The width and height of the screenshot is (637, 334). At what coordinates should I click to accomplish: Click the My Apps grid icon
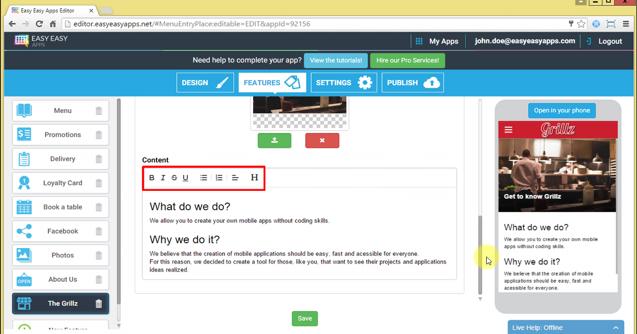pyautogui.click(x=419, y=41)
